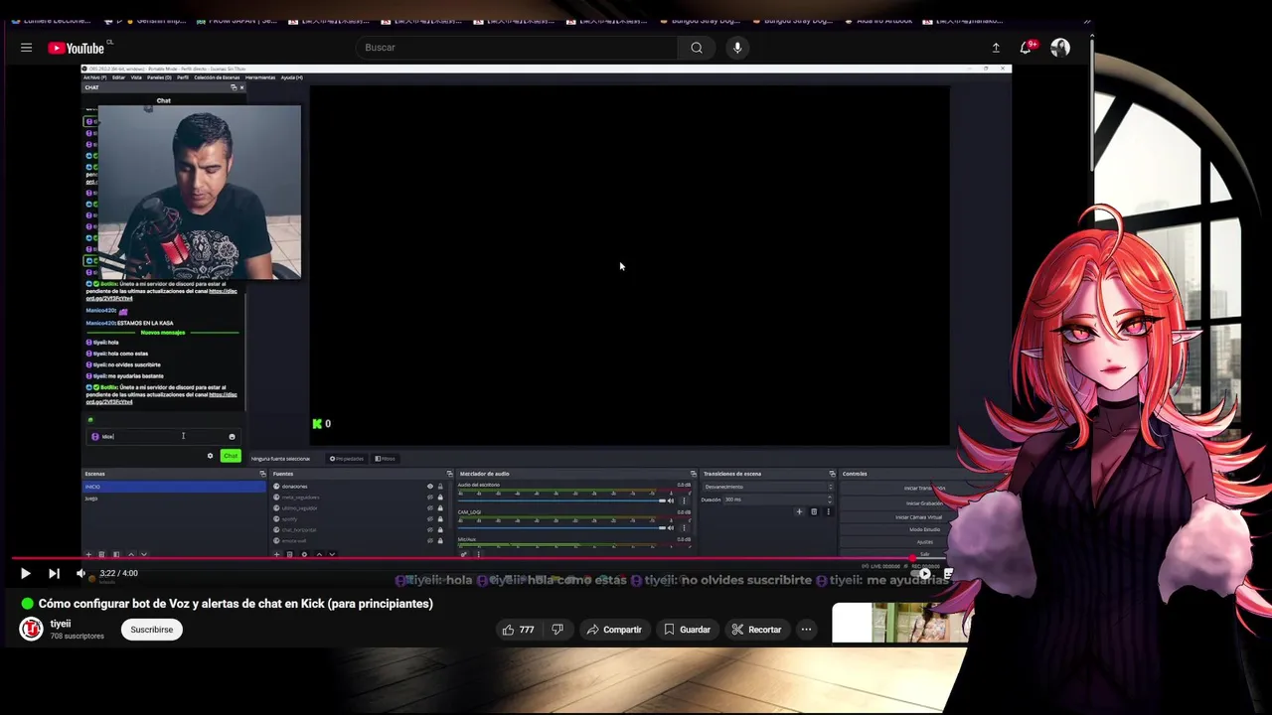This screenshot has height=715, width=1272.
Task: Open the tiyeii channel name link
Action: [61, 624]
